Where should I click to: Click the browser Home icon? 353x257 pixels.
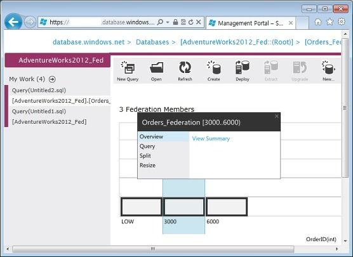[x=318, y=22]
